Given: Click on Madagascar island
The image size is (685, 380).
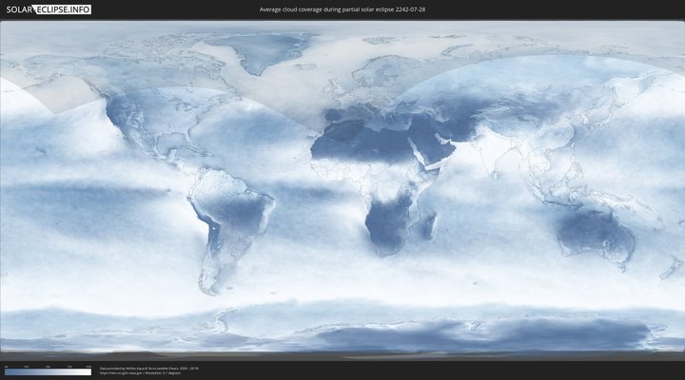Looking at the screenshot, I should click(431, 225).
